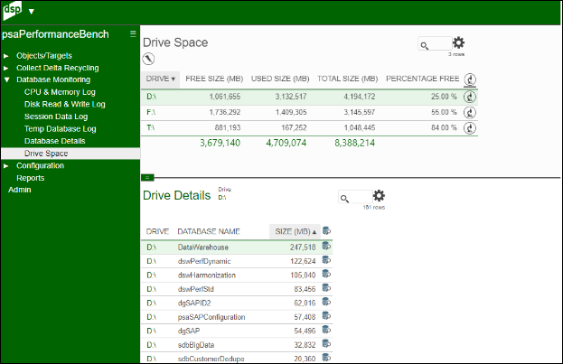The width and height of the screenshot is (563, 364).
Task: Open CPU & Memory Log page
Action: point(60,92)
